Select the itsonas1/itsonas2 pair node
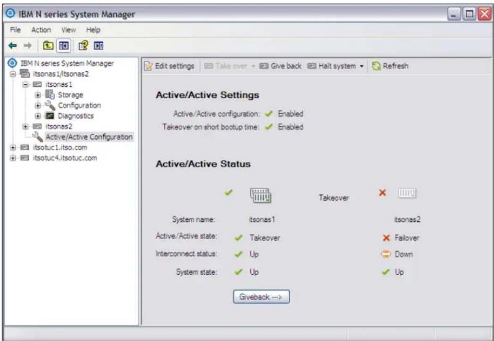 pos(60,73)
